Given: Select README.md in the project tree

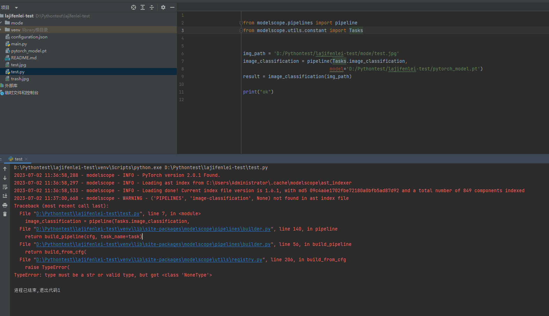Looking at the screenshot, I should (x=24, y=58).
